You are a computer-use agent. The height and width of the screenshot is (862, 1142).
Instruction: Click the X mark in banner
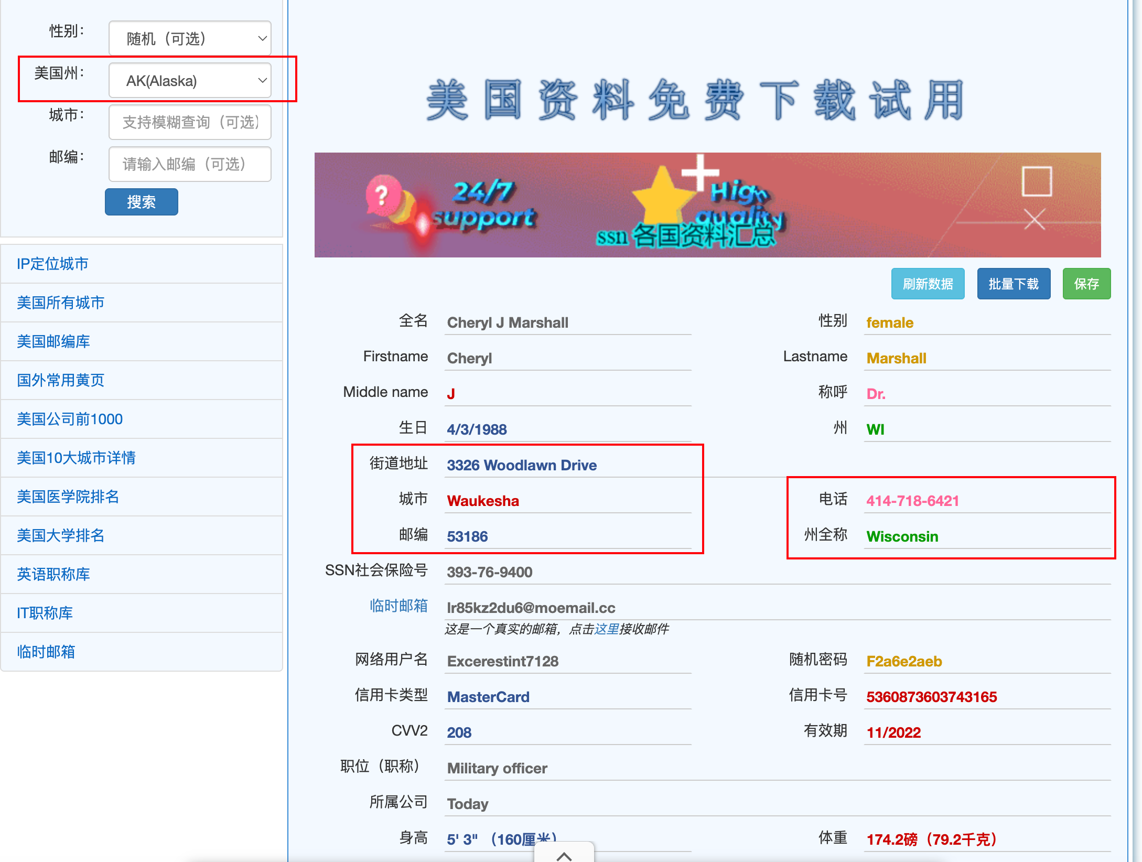pos(1035,219)
